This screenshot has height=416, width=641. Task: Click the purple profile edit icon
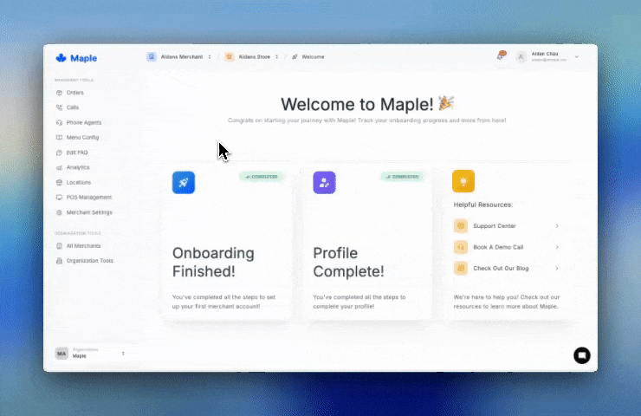[x=324, y=183]
